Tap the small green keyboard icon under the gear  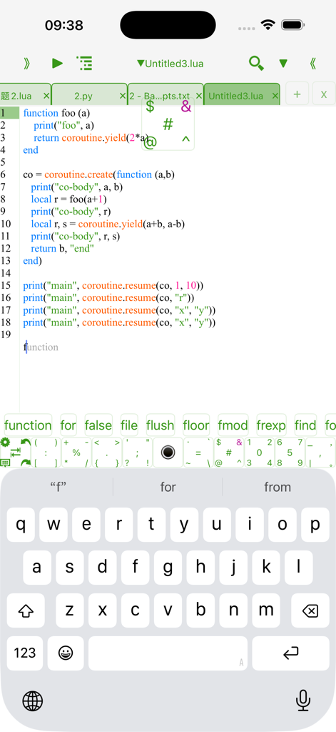point(5,463)
